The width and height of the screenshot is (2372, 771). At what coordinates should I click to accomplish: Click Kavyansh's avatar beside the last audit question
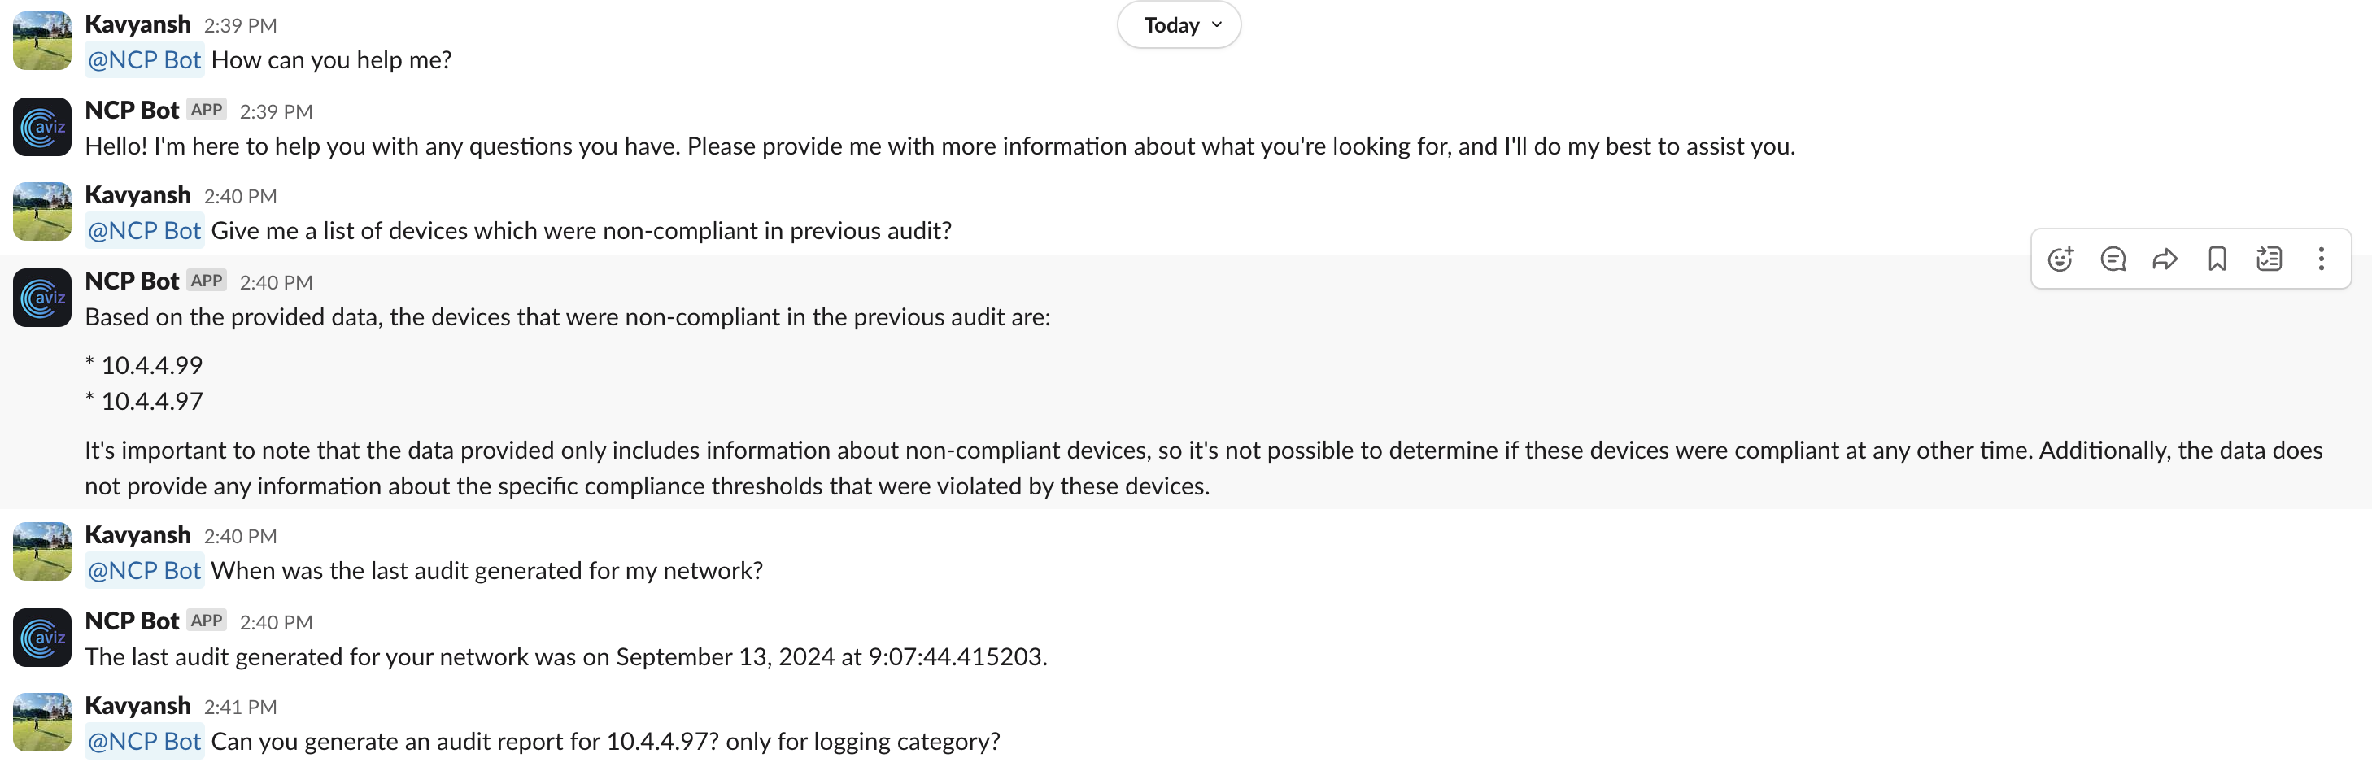tap(42, 551)
